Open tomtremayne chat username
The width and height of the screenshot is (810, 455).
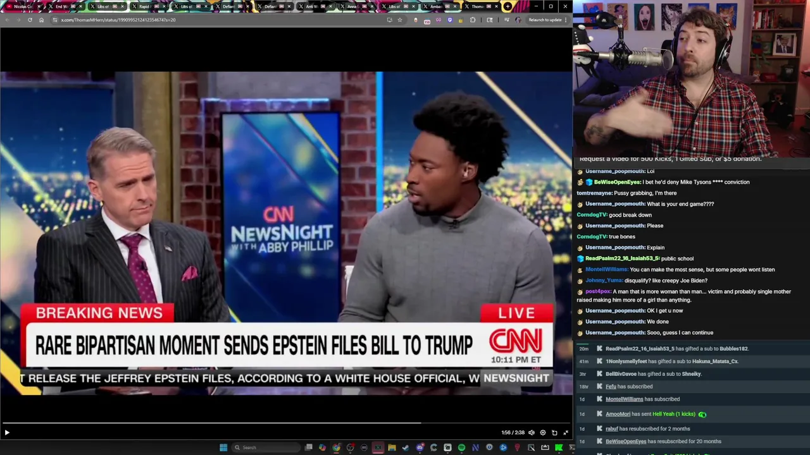[x=594, y=193]
